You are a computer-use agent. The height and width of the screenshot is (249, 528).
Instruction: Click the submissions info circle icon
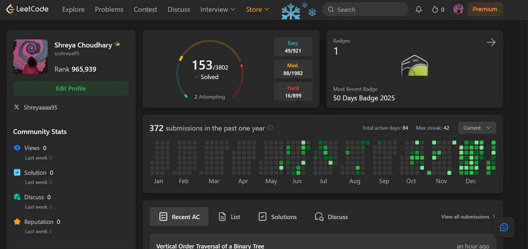(x=270, y=128)
